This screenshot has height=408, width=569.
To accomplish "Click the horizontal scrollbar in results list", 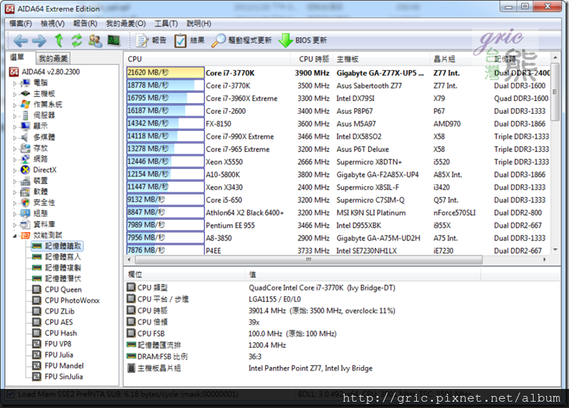I will pos(309,260).
